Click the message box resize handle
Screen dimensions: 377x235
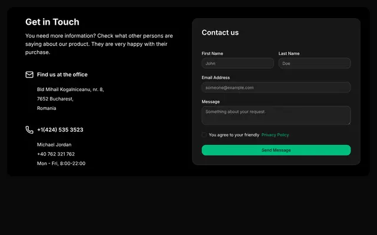point(349,123)
